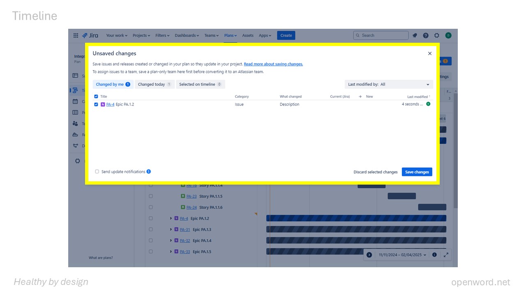The image size is (526, 296).
Task: Open the user profile avatar
Action: pos(448,35)
